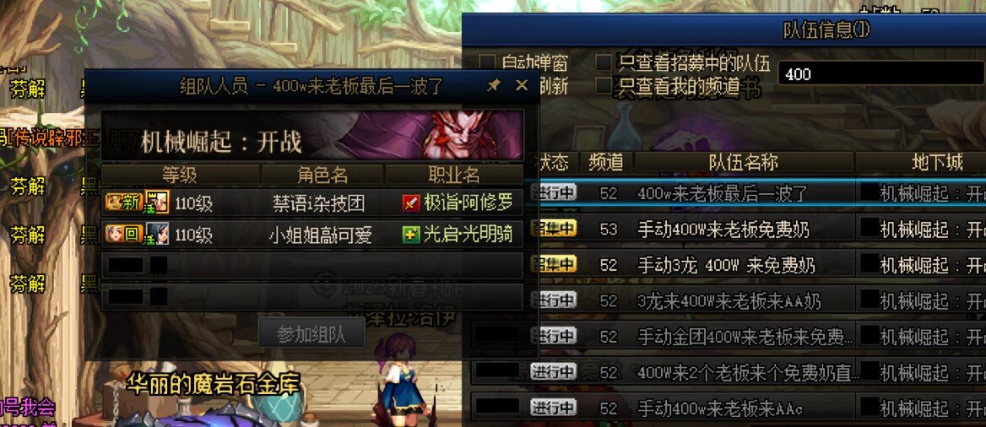
Task: Close the party members popup
Action: click(x=522, y=85)
